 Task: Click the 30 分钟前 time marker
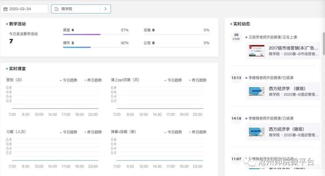[236, 37]
